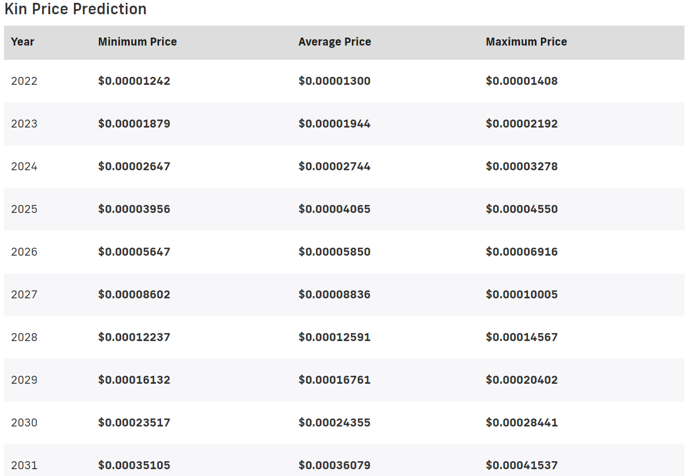This screenshot has height=476, width=685.
Task: Select the Kin Price Prediction heading
Action: [76, 9]
